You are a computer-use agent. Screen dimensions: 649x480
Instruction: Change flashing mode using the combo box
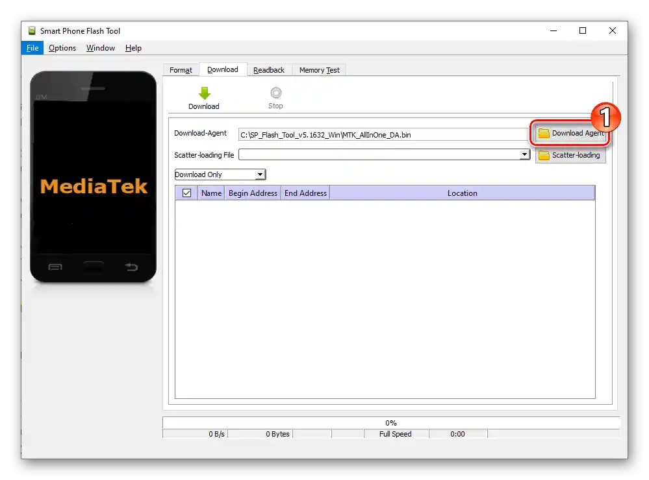point(219,174)
